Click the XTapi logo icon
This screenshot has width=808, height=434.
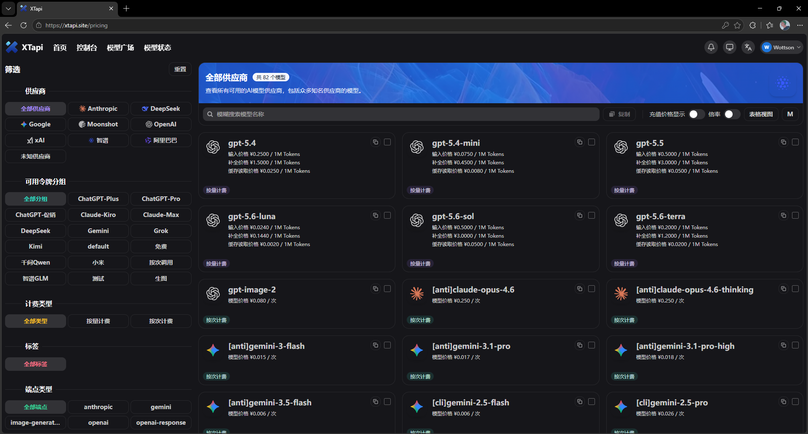point(12,47)
